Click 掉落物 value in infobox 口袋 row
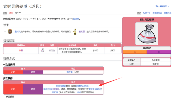Viewport: 174px width, 98px height. [156, 64]
